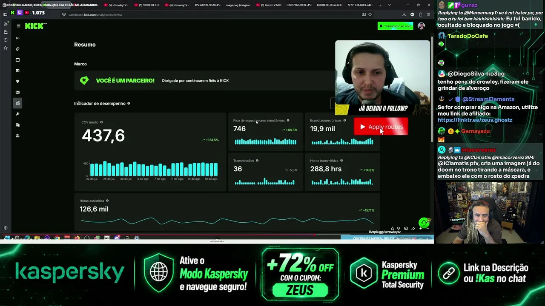
Task: Click the @DiegoSilva-ko3ug username in chat
Action: click(476, 74)
